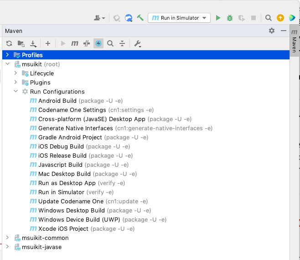
Task: Expand the Lifecycle node
Action: tap(16, 73)
